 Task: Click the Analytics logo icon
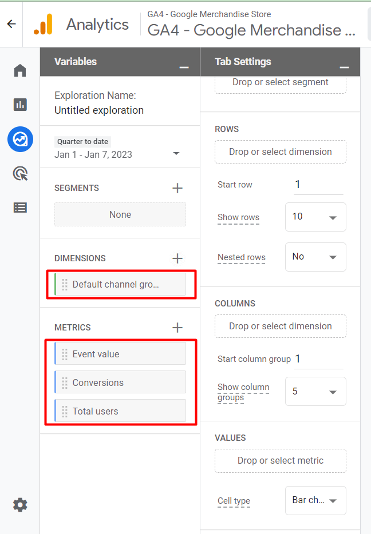tap(44, 24)
